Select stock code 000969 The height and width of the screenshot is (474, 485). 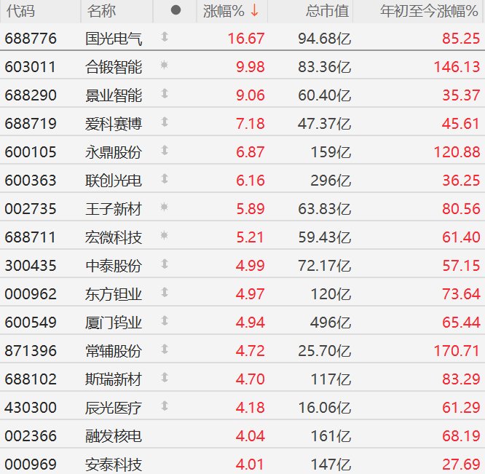tap(31, 465)
